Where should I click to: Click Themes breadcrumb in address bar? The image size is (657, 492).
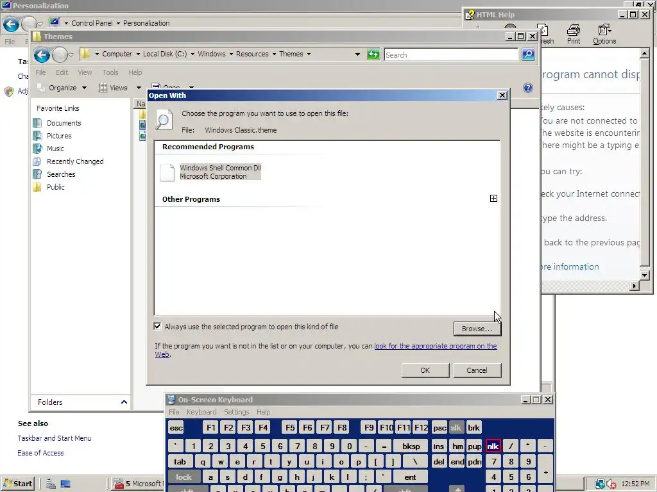[291, 54]
